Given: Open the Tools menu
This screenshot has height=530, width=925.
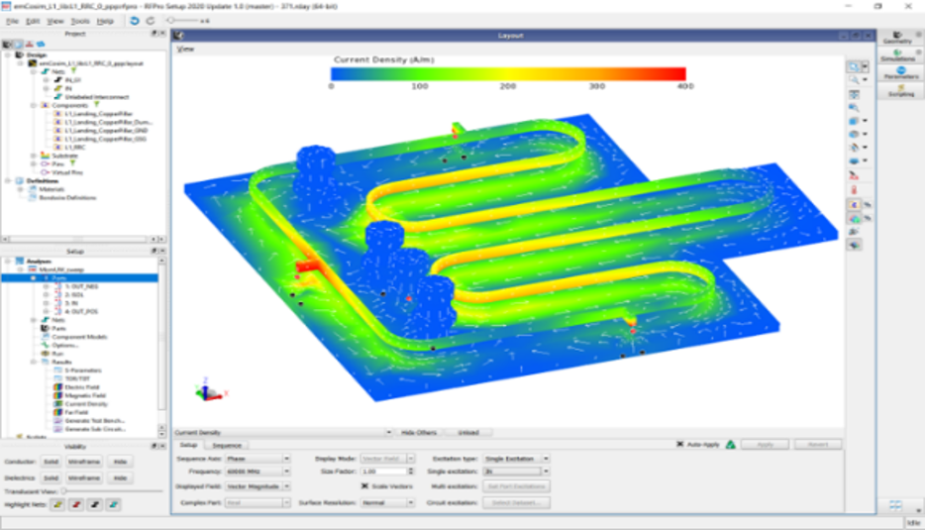Looking at the screenshot, I should 80,20.
